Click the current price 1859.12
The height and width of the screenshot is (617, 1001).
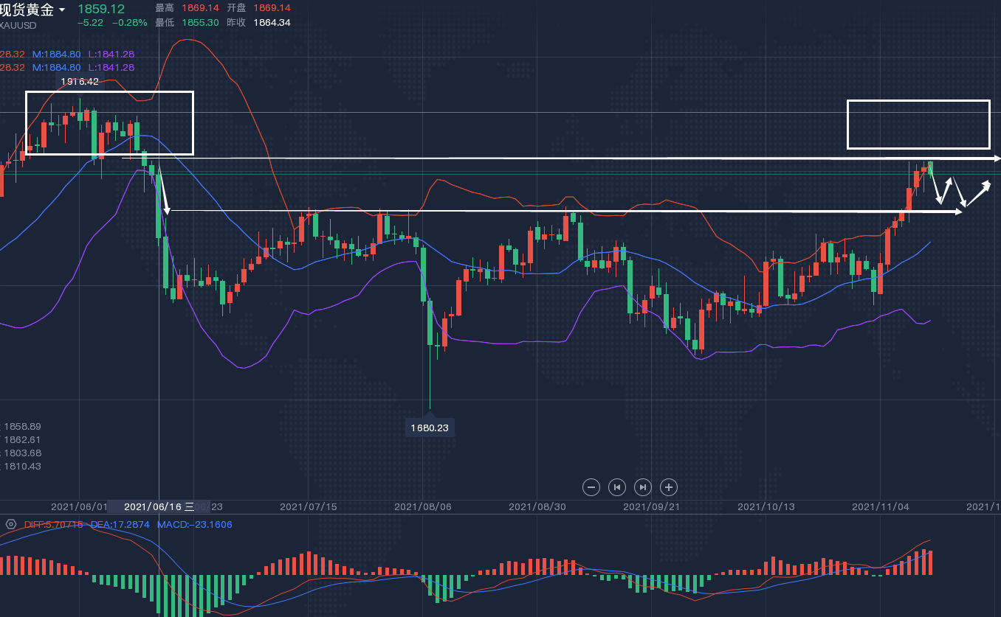pos(101,9)
